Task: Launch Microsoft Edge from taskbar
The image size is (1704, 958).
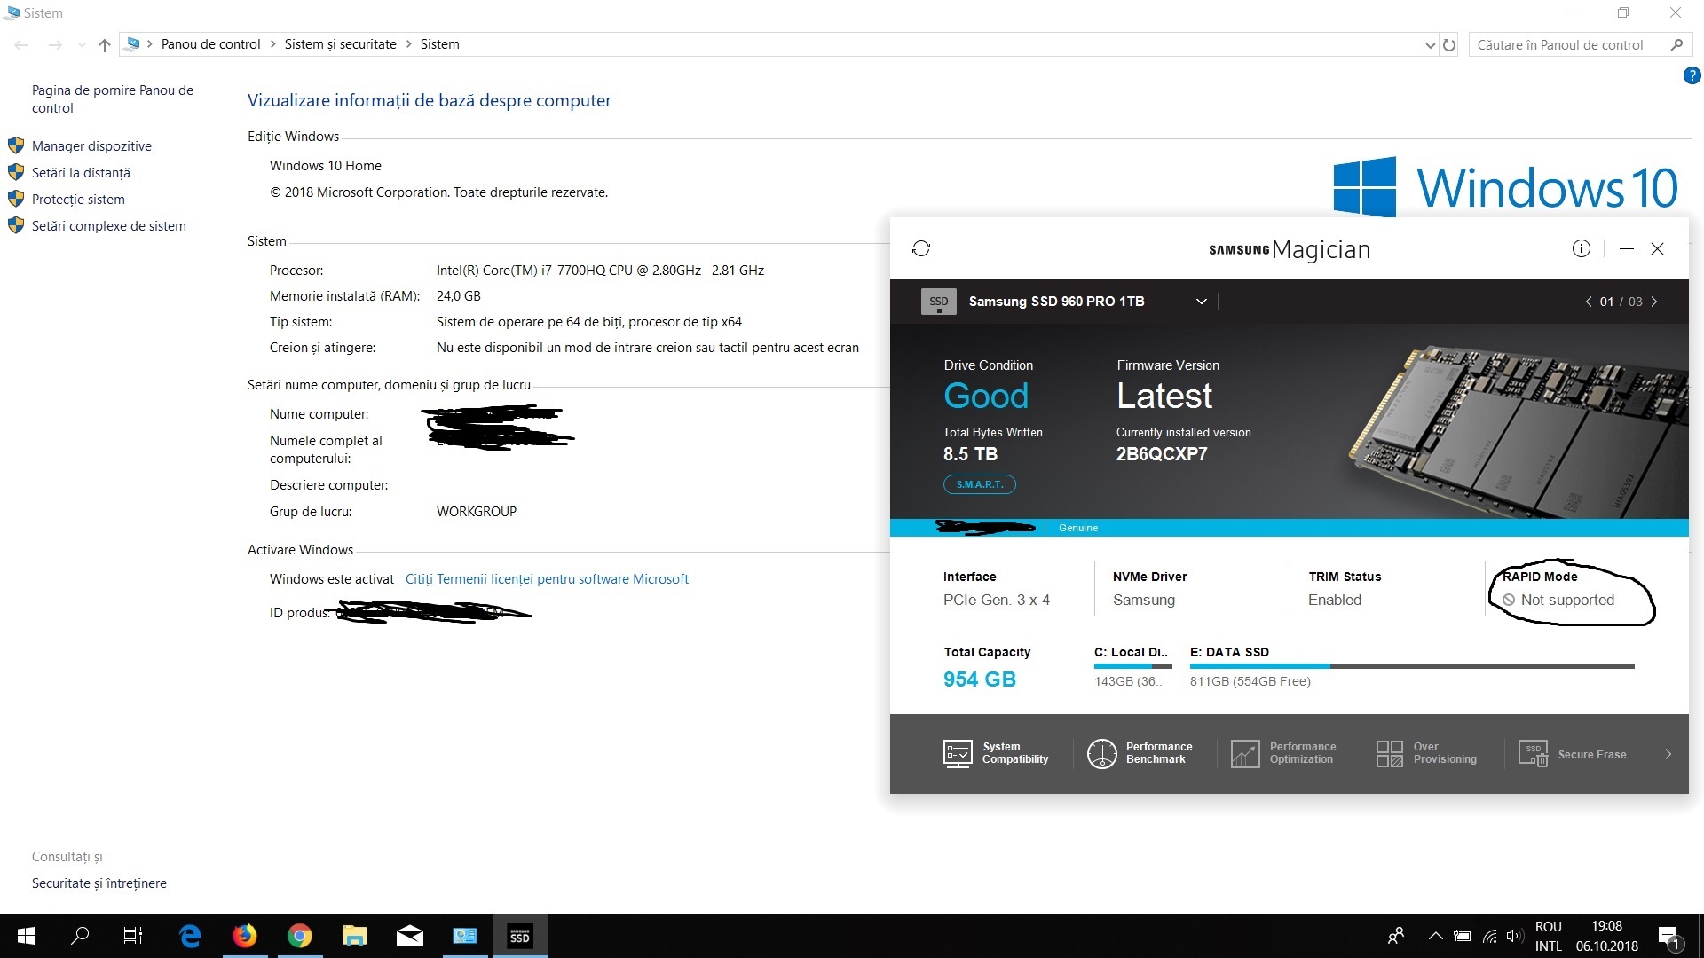Action: pos(190,936)
